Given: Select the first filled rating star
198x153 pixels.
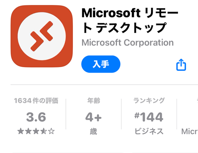Looking at the screenshot, I should (21, 131).
